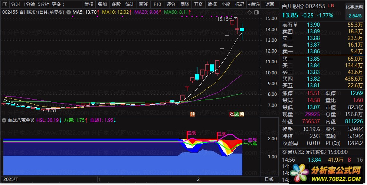Expand the main chart indicator dropdown arrow
Viewport: 367px width, 185px height.
69,12
